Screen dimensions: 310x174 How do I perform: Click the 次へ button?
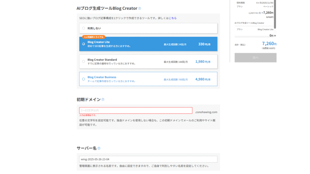click(x=256, y=58)
